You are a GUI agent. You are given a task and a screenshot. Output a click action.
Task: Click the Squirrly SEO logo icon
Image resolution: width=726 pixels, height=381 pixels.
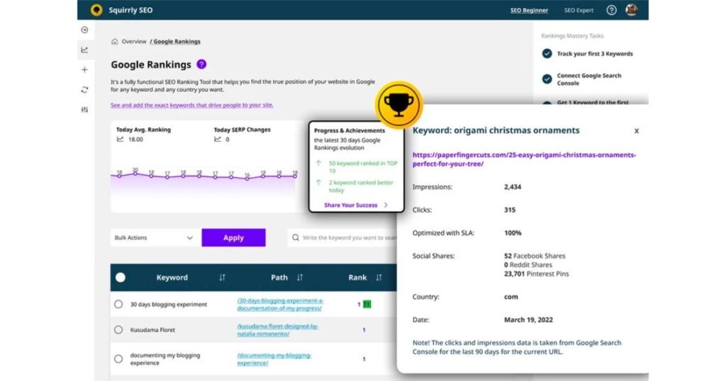96,10
